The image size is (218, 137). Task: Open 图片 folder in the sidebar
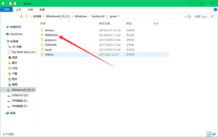(x=15, y=63)
